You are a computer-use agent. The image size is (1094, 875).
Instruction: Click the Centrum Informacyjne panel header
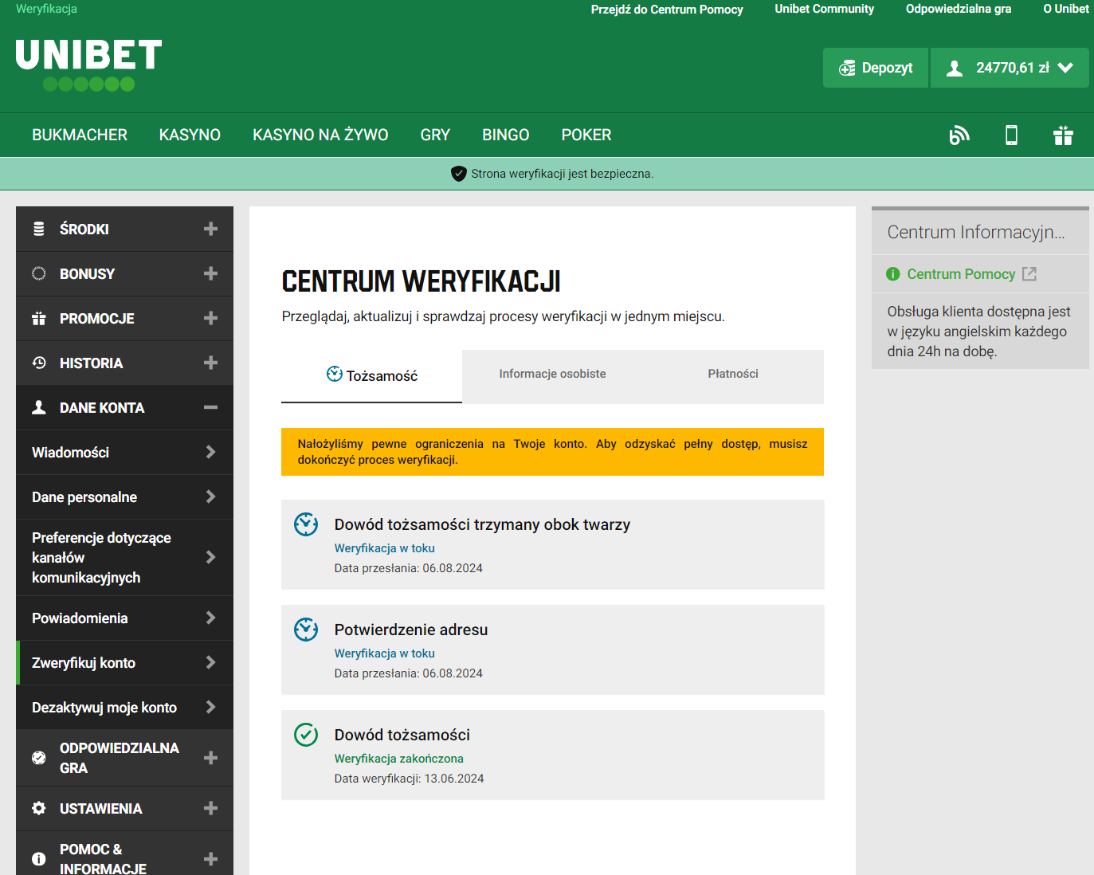coord(980,232)
